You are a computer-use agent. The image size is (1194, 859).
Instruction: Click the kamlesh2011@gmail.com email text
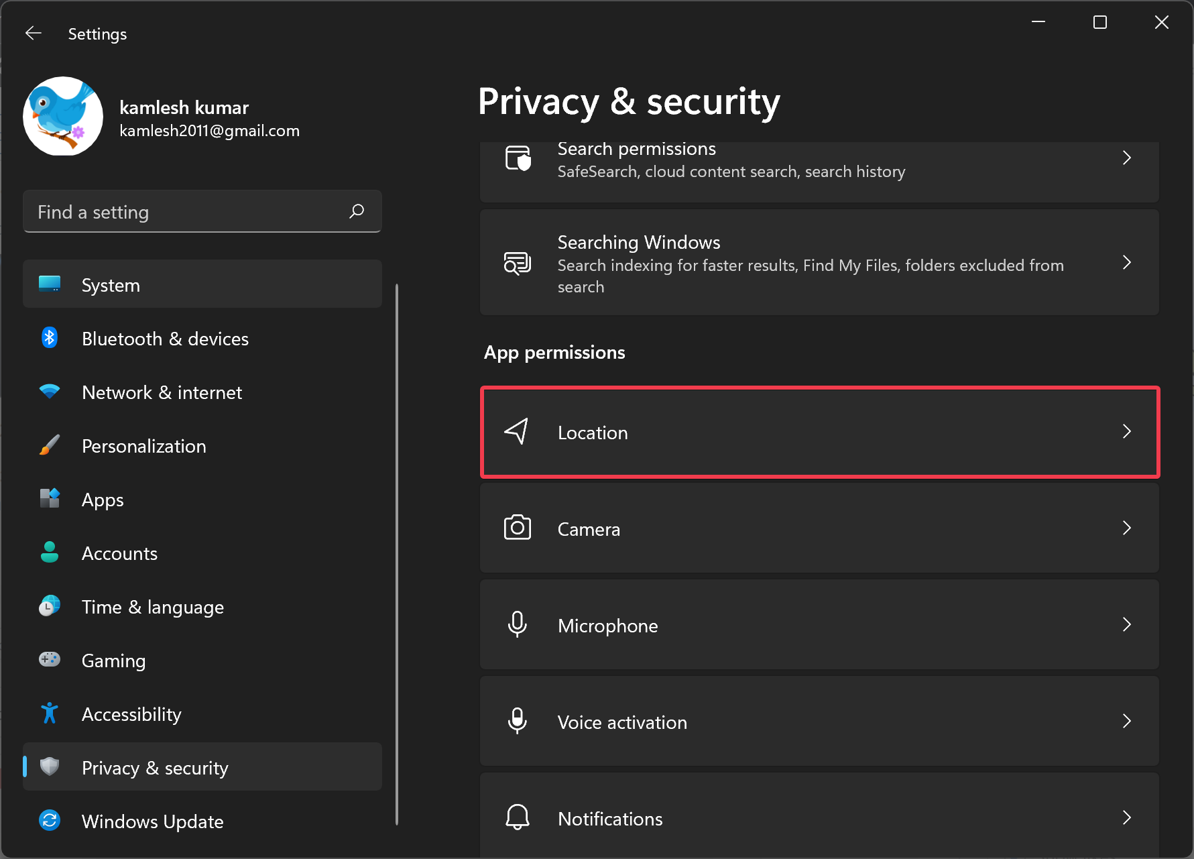coord(209,131)
